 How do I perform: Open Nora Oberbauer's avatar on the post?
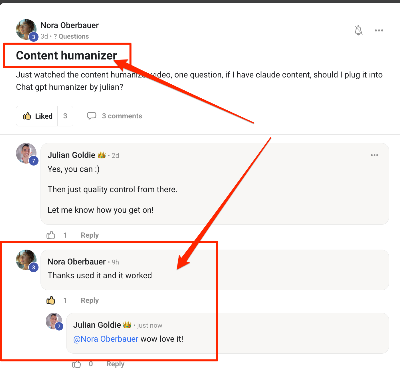point(26,29)
